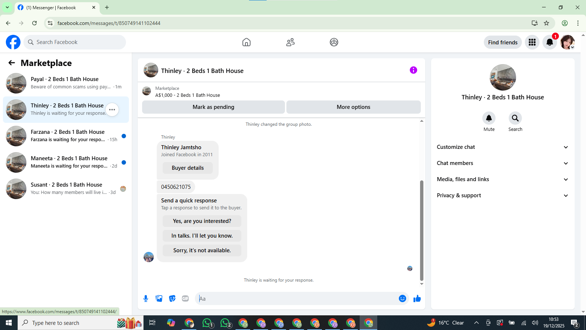Click Mark as pending button
586x330 pixels.
[x=214, y=107]
